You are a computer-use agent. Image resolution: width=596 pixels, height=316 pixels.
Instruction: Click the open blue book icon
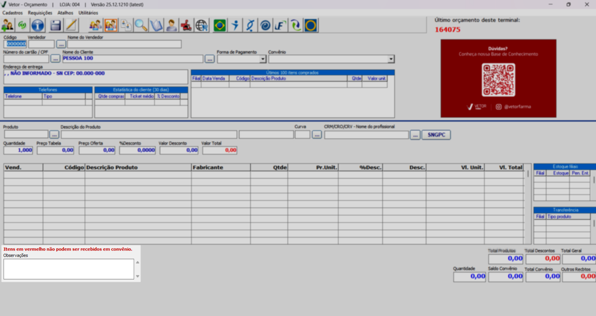[156, 25]
